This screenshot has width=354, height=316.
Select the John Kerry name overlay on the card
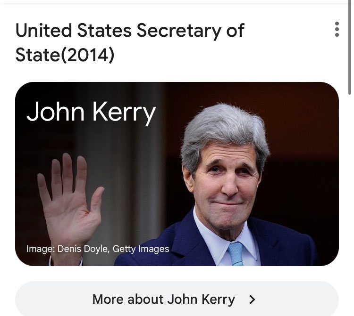91,112
